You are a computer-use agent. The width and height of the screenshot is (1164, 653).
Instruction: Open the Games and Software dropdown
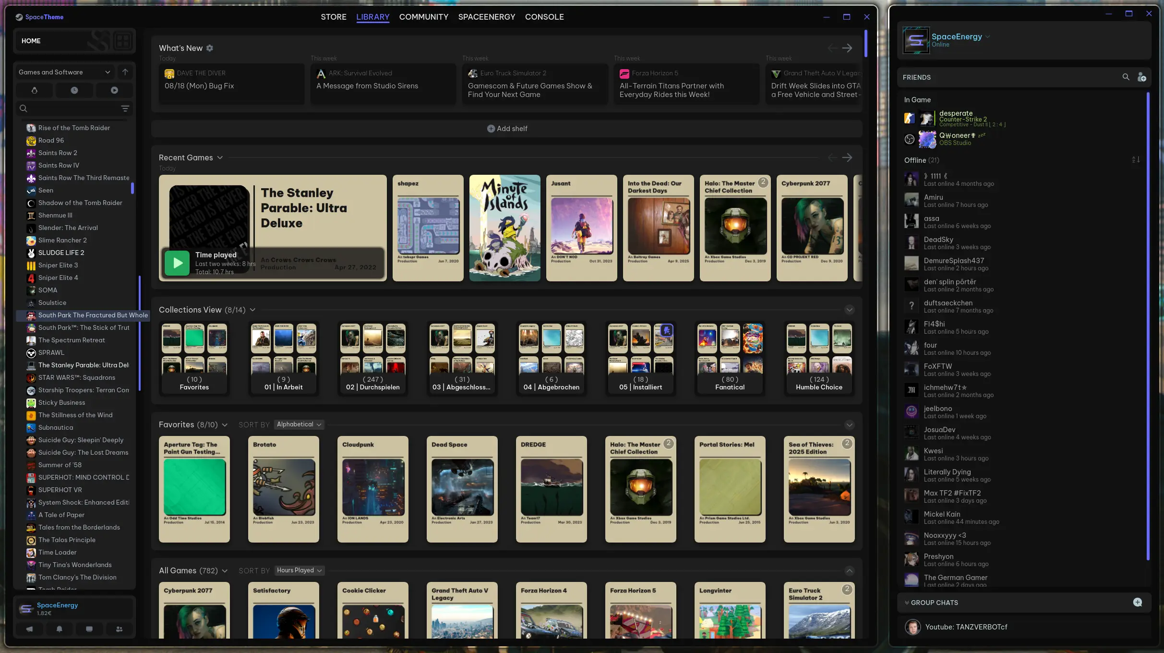(64, 72)
